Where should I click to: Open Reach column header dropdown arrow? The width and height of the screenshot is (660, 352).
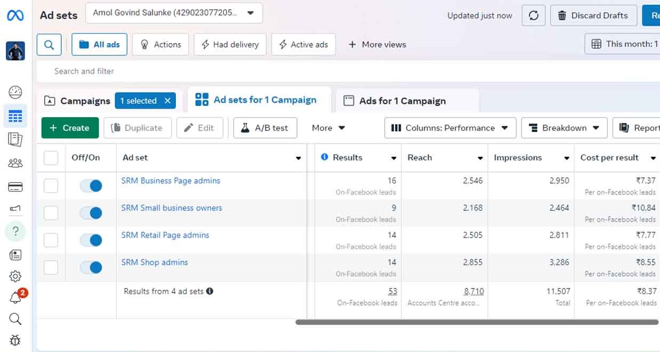[x=480, y=158]
